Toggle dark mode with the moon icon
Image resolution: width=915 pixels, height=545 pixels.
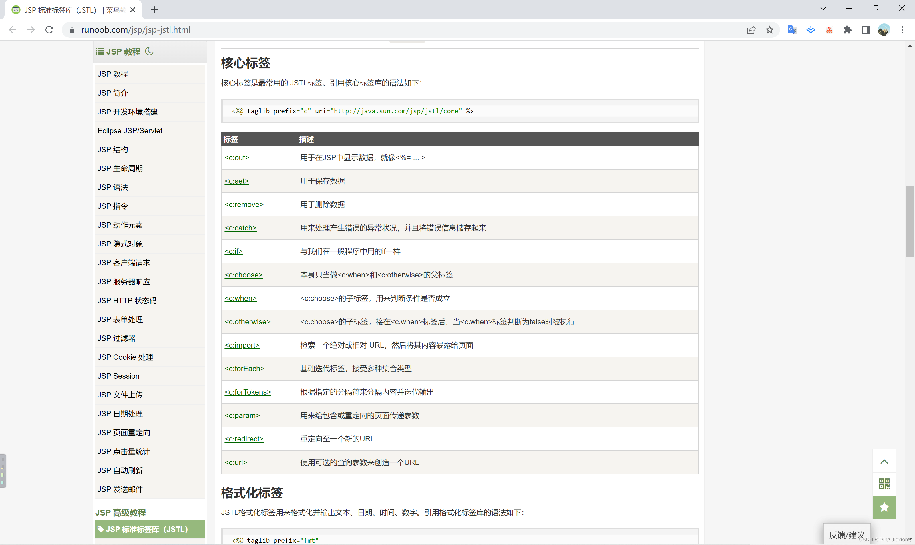click(149, 51)
